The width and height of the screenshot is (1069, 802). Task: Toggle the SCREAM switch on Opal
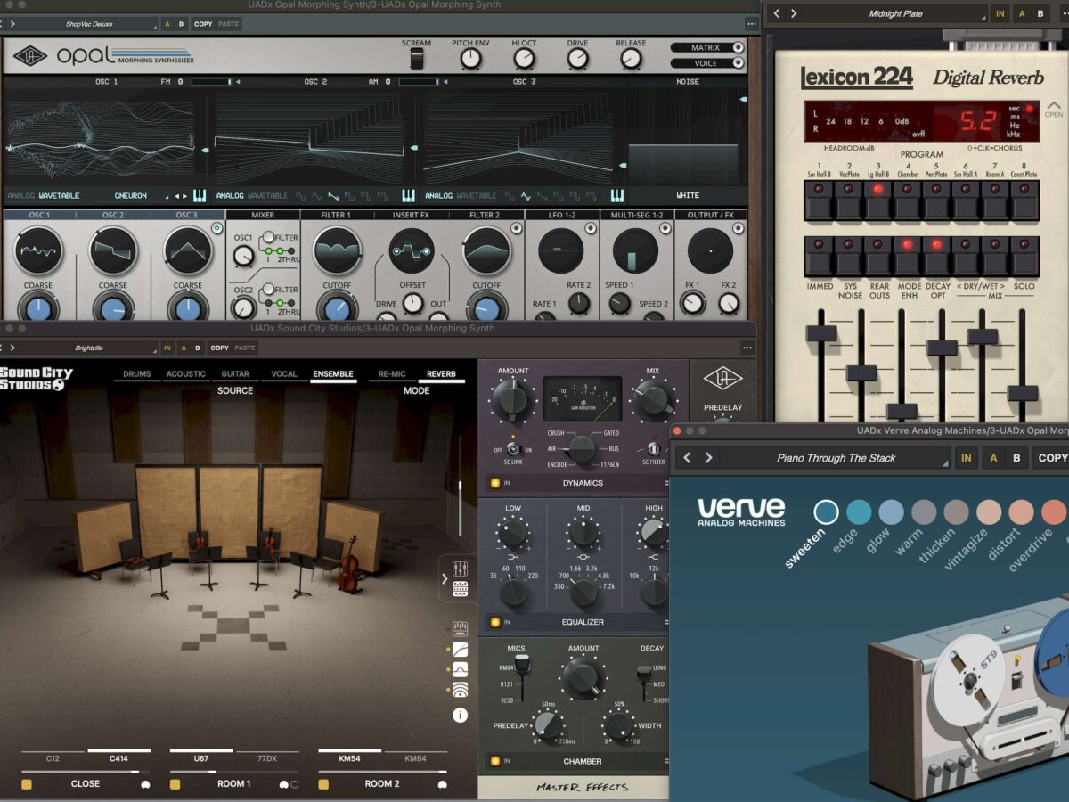(x=416, y=59)
